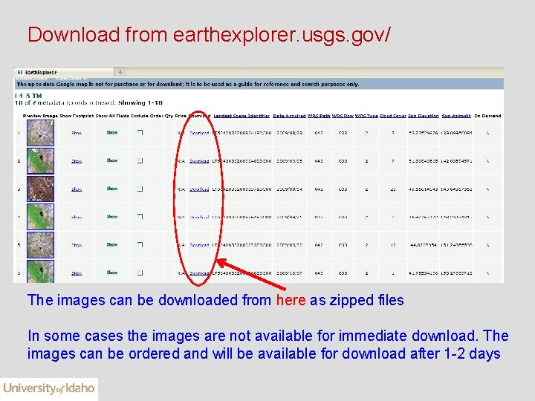Screen dimensions: 535x401
Task: Click the Download link in row 1
Action: click(x=199, y=133)
